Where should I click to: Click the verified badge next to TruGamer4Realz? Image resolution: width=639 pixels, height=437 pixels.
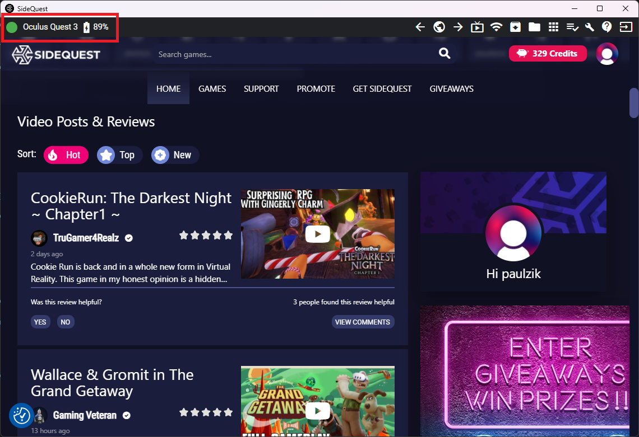pyautogui.click(x=129, y=238)
